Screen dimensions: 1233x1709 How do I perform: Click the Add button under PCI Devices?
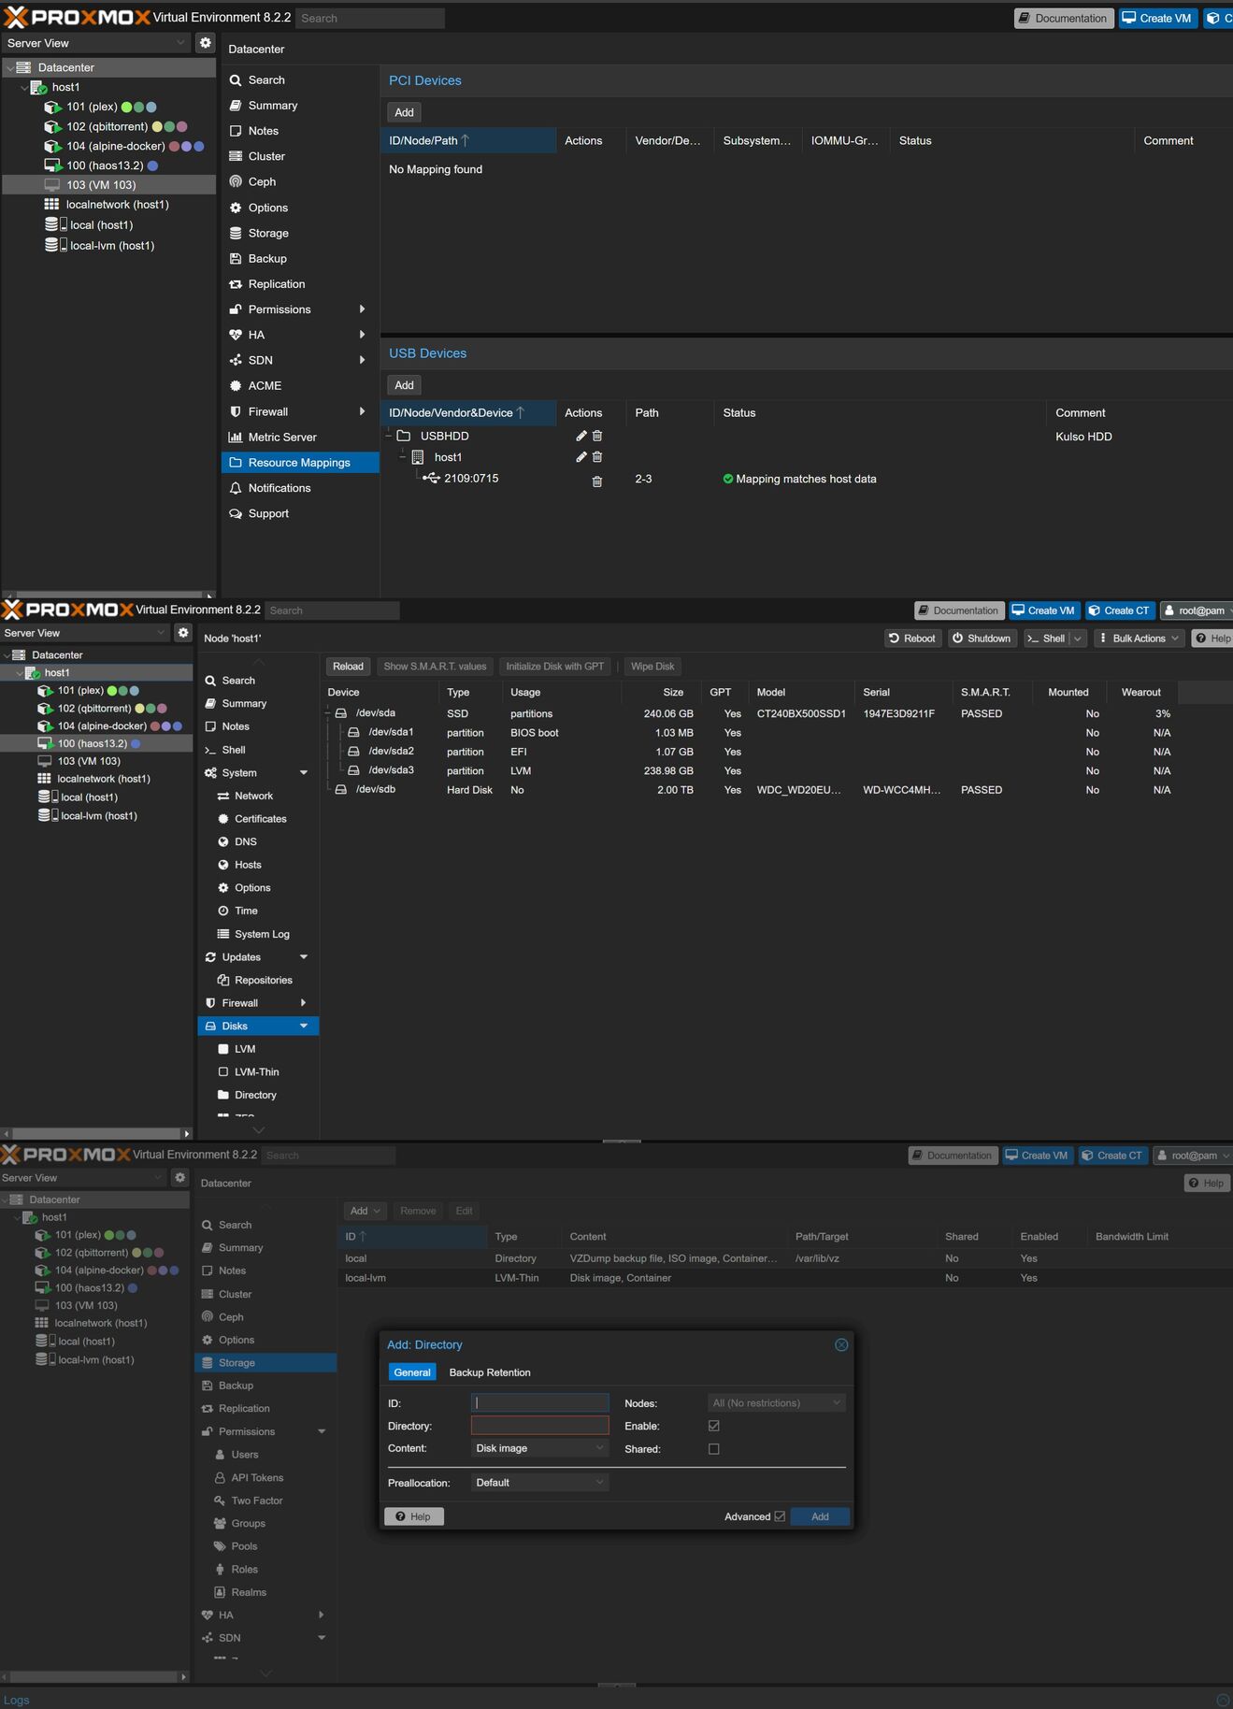(x=404, y=112)
